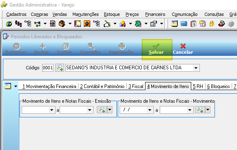The image size is (237, 150).
Task: Switch to 2 Contábil e Patrimônio tab
Action: (102, 86)
